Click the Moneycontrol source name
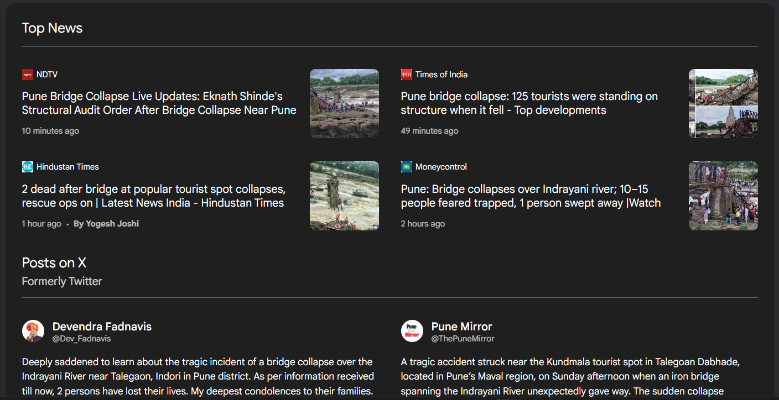Image resolution: width=779 pixels, height=400 pixels. 441,167
